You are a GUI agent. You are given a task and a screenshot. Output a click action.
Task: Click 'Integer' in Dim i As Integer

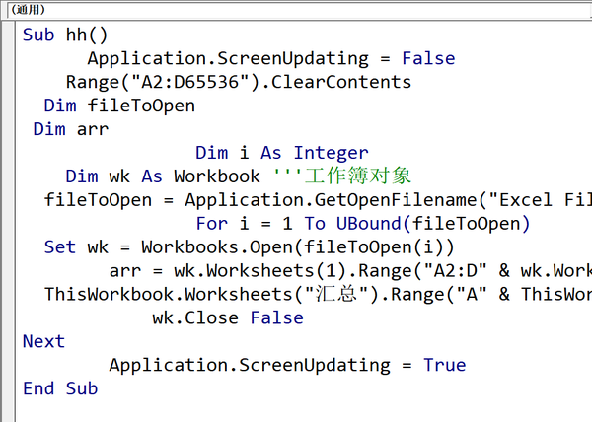331,153
